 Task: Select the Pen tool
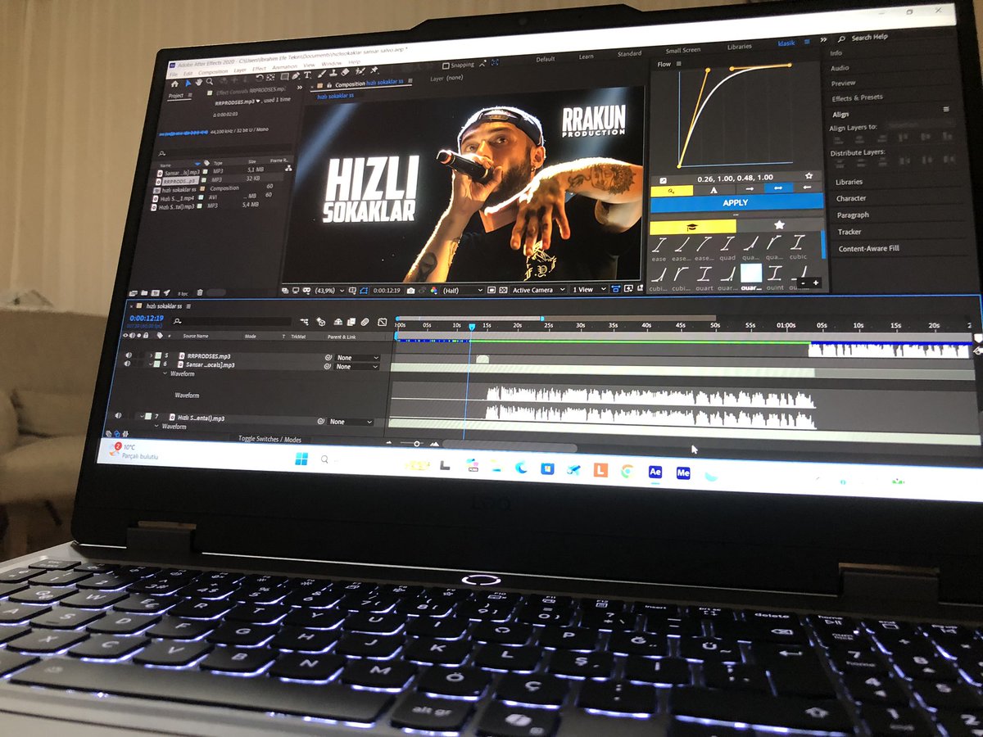point(296,76)
